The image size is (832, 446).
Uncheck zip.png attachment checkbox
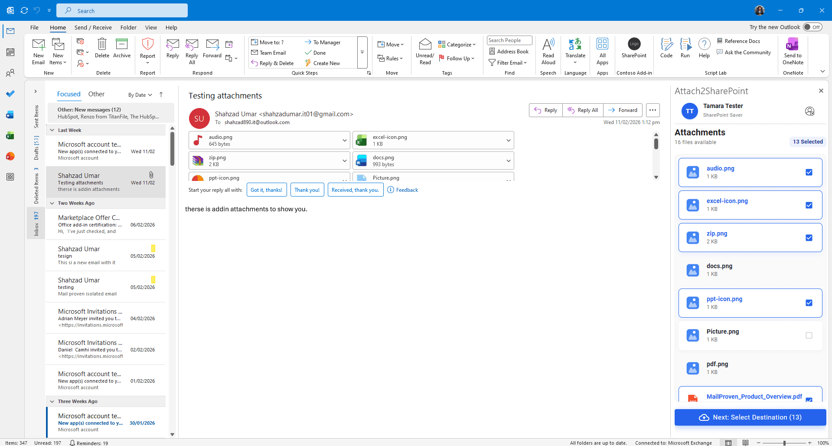pyautogui.click(x=809, y=238)
